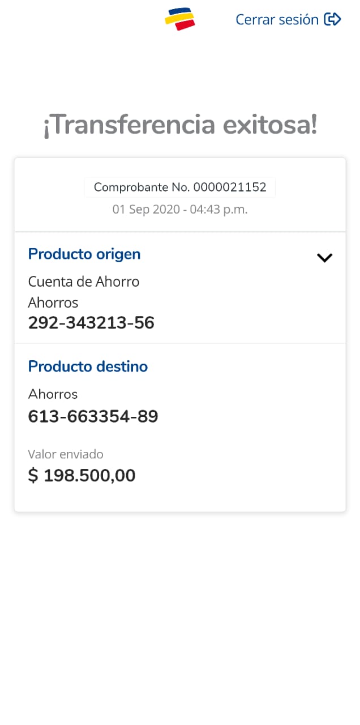
Task: Tap the Comprobante No. label
Action: pos(142,187)
